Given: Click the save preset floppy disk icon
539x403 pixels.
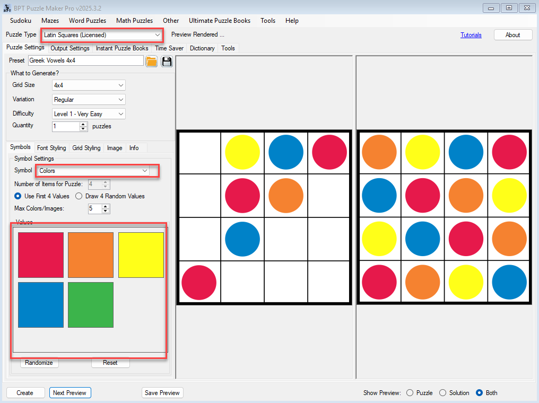Looking at the screenshot, I should coord(167,61).
